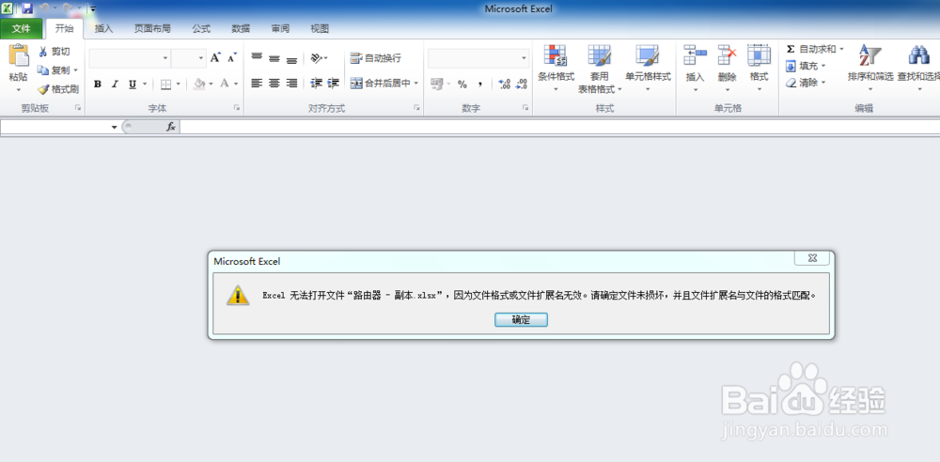
Task: Click 合并后居中 merge button
Action: coord(381,84)
